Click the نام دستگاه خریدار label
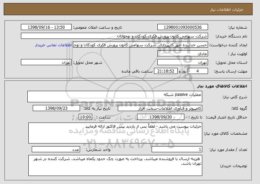This screenshot has height=184, width=260. point(231,36)
